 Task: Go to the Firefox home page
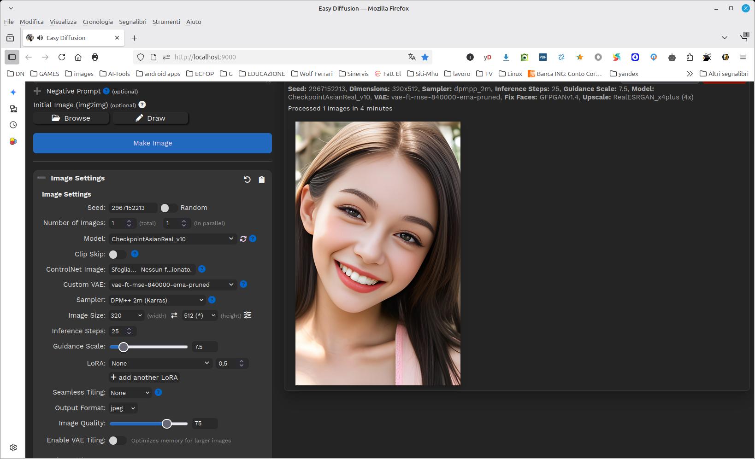[x=78, y=57]
